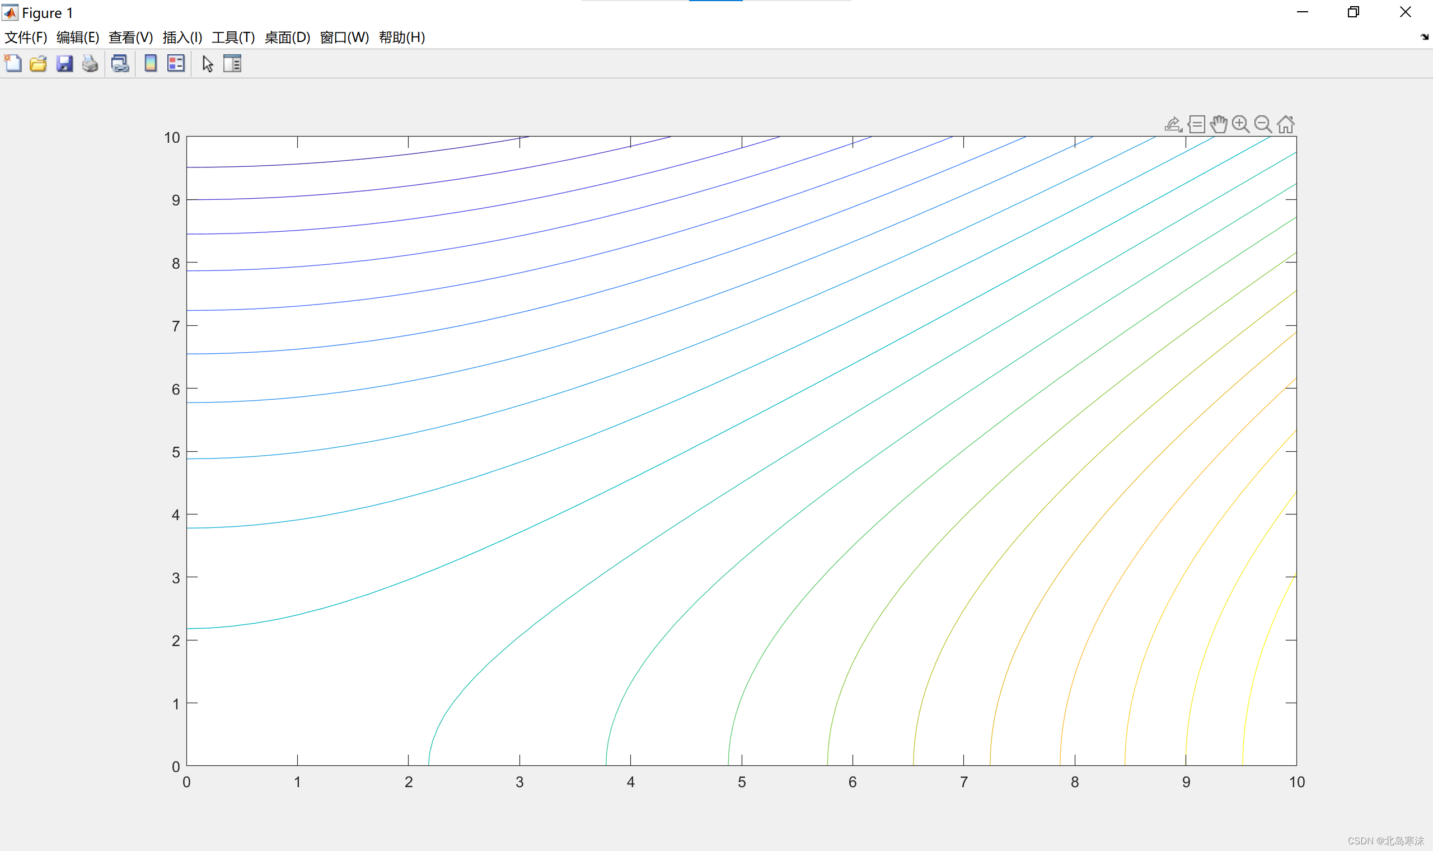
Task: Open the Property Inspector toolbar icon
Action: click(232, 64)
